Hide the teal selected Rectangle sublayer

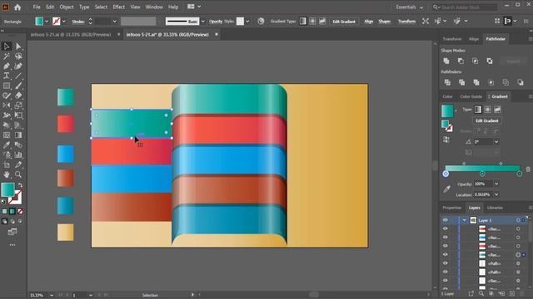coord(446,255)
